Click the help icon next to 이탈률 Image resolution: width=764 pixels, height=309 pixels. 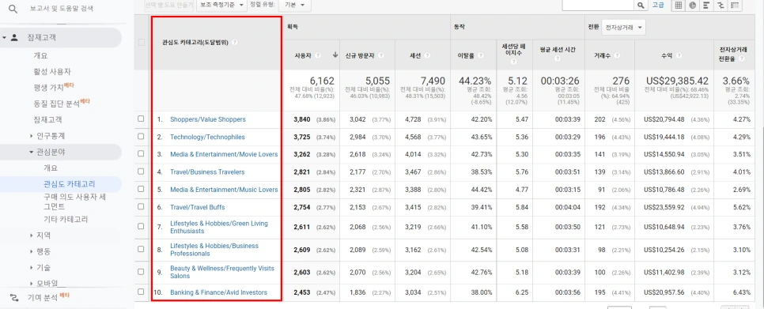482,55
